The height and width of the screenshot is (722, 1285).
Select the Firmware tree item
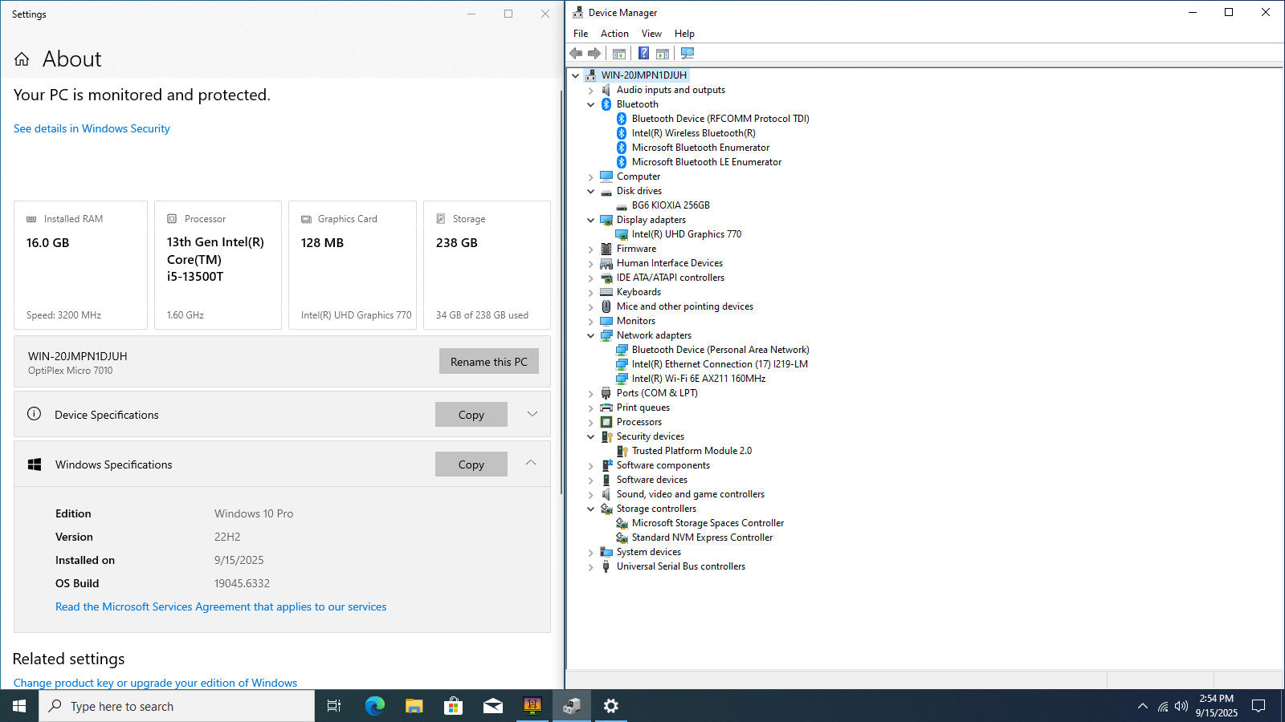tap(636, 249)
